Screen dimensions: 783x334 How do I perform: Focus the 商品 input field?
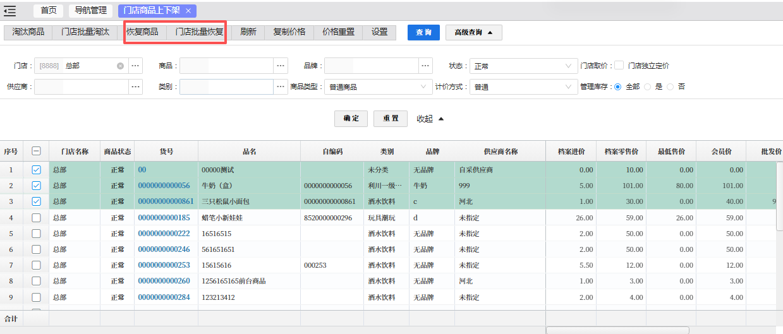click(x=226, y=66)
